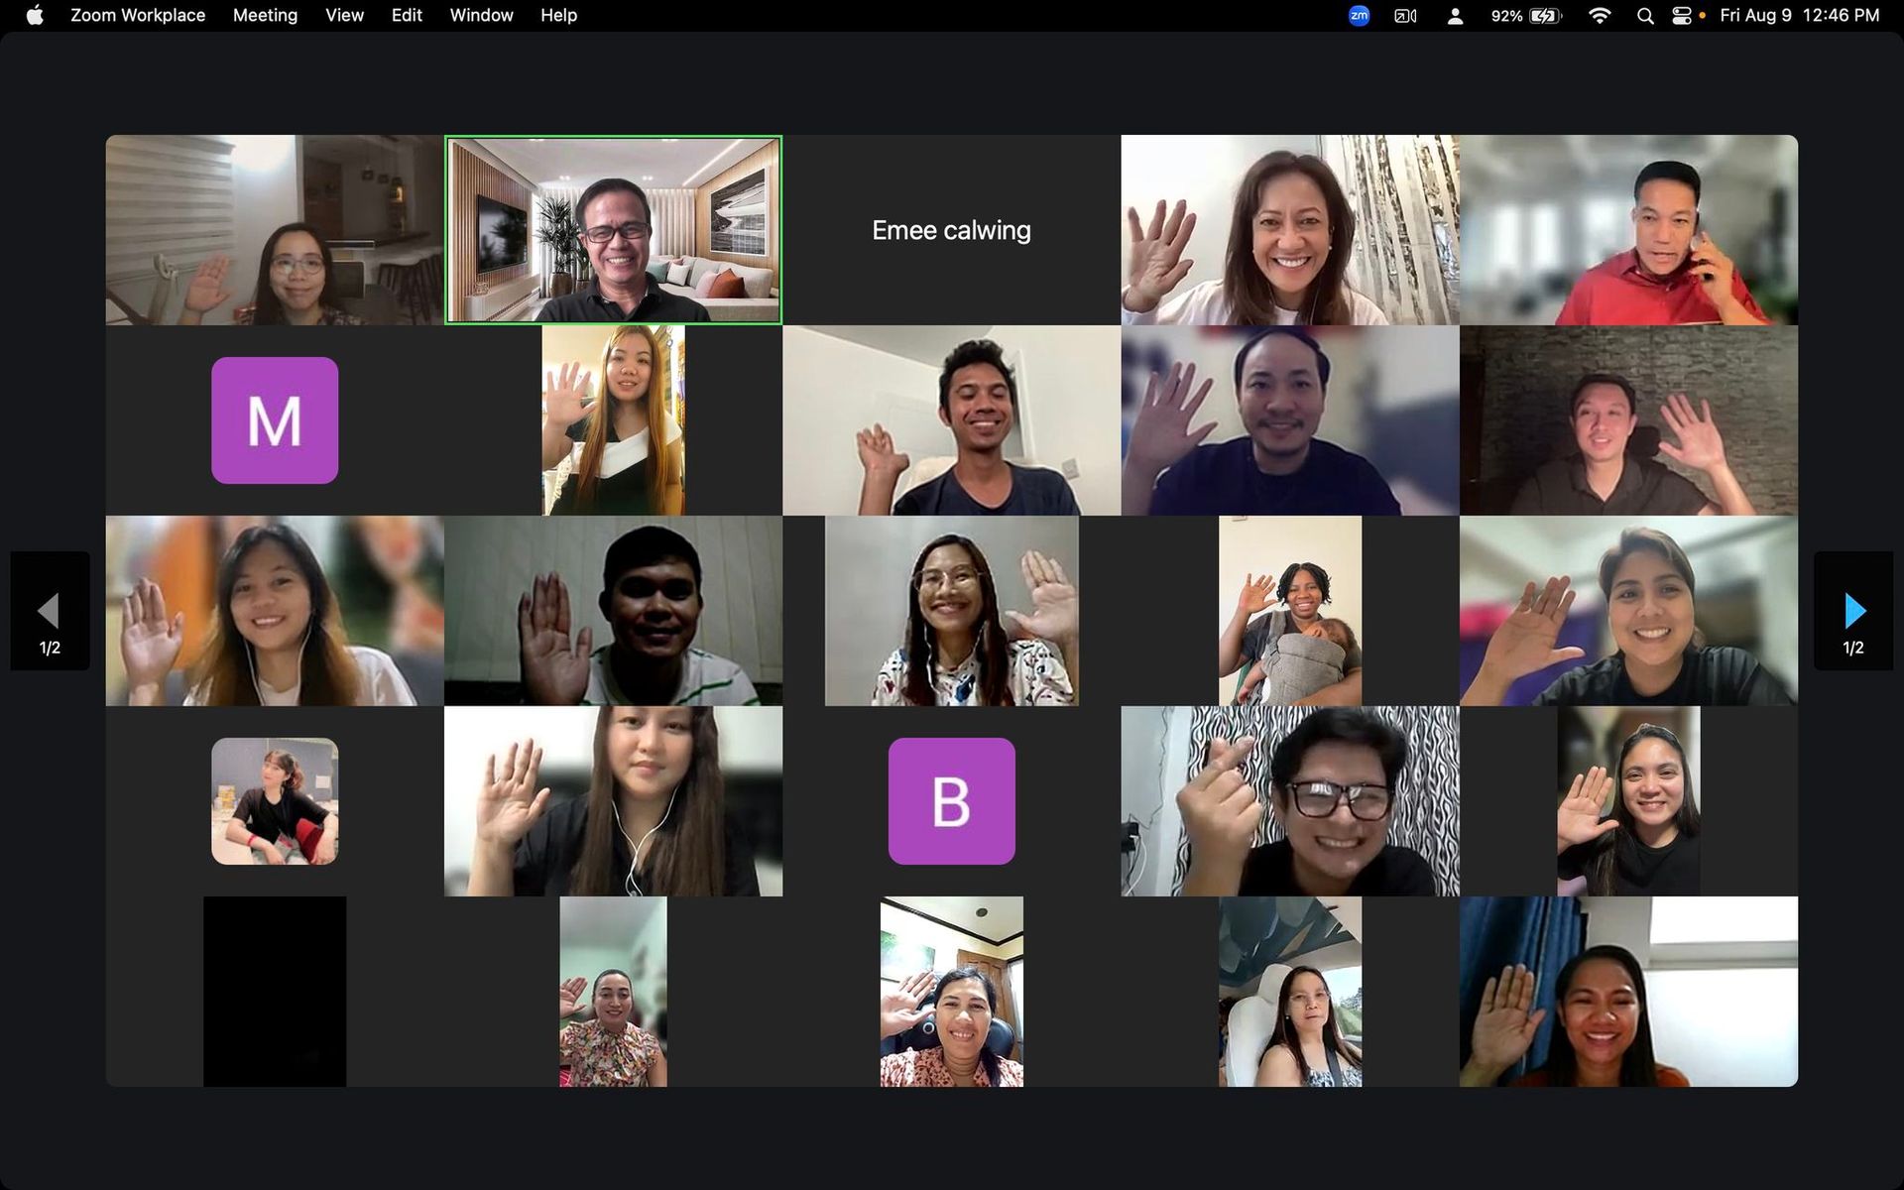Screen dimensions: 1904x1190
Task: Open the screen sharing camera menu bar icon
Action: (1405, 16)
